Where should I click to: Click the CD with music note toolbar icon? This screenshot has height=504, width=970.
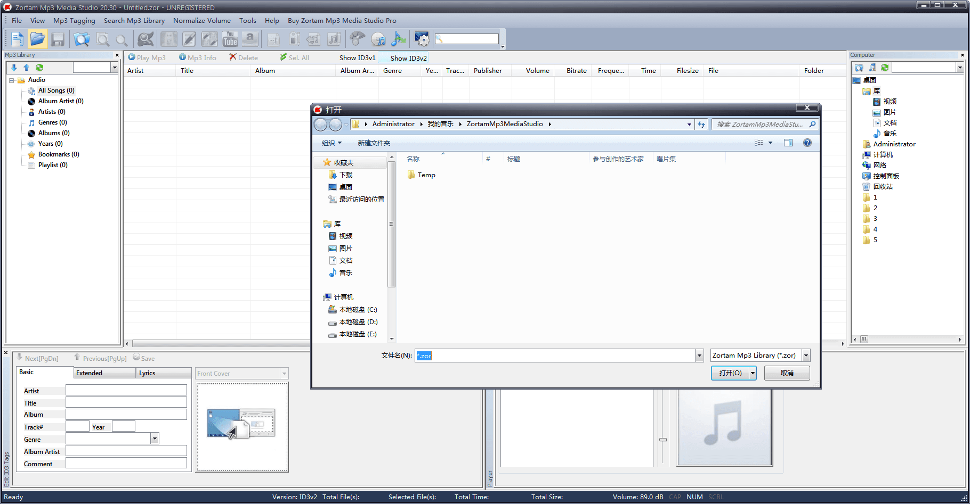378,39
